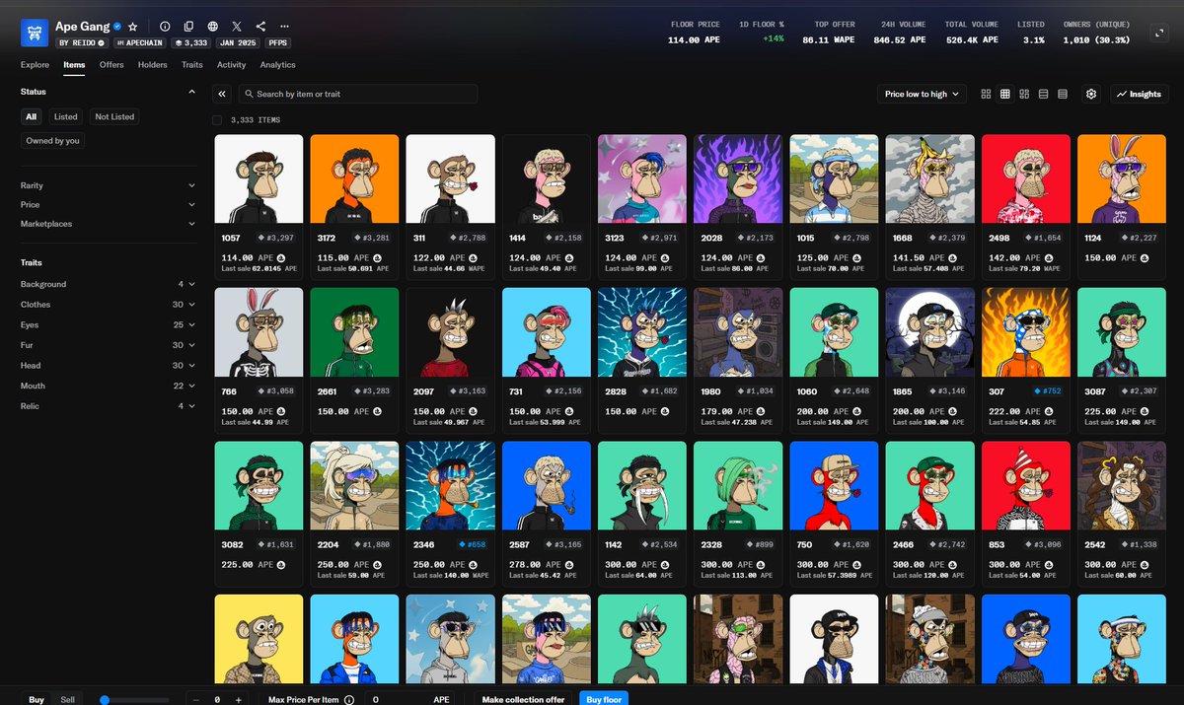Click the APECHAIN chain badge

[138, 42]
